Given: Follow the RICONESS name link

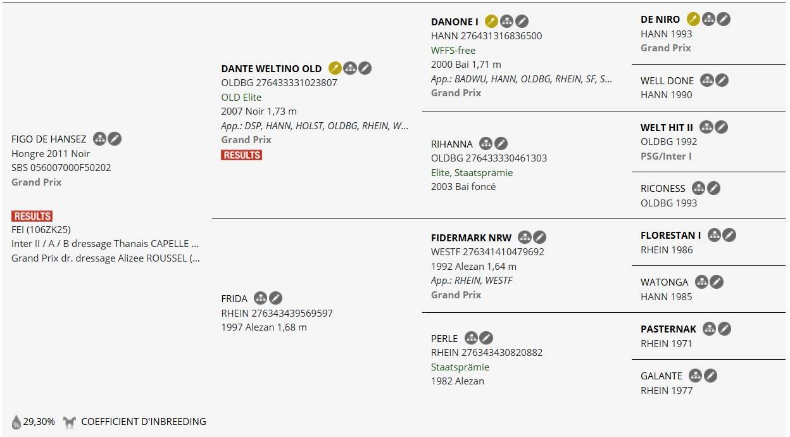Looking at the screenshot, I should point(662,188).
